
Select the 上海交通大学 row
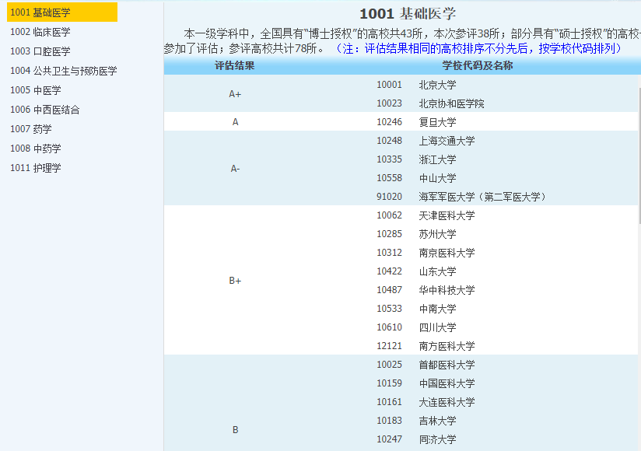pyautogui.click(x=447, y=141)
